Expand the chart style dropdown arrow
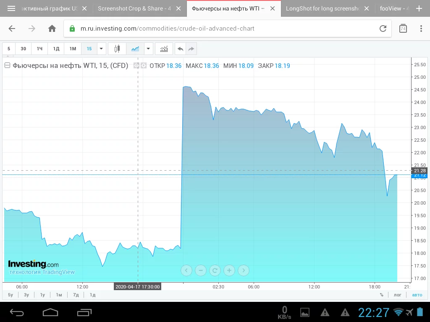The height and width of the screenshot is (322, 430). [x=148, y=49]
